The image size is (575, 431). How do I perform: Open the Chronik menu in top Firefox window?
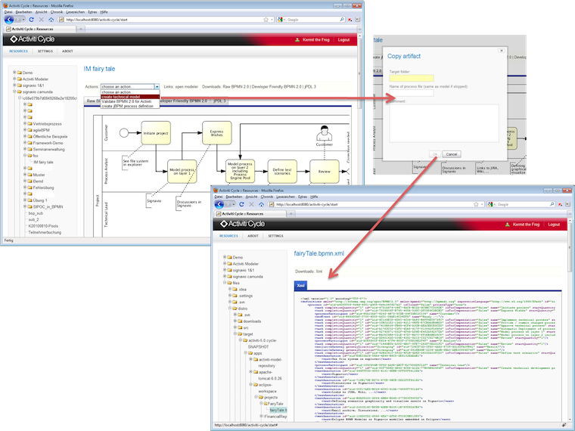tap(57, 12)
